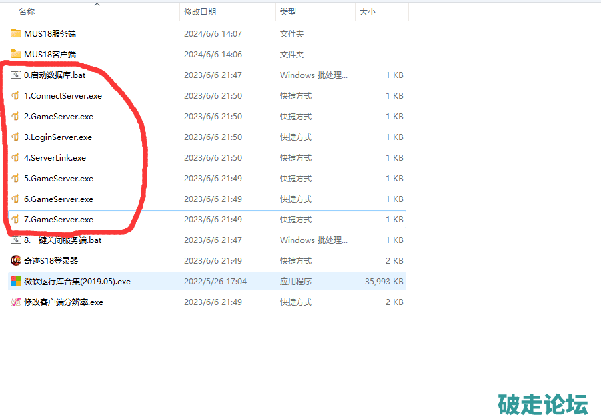This screenshot has width=601, height=419.
Task: Click the 奇迹S18登录器 launcher icon
Action: click(16, 260)
